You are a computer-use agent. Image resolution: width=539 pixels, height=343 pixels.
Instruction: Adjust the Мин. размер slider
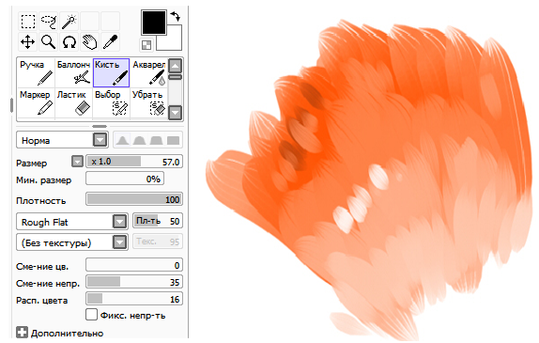[x=125, y=179]
